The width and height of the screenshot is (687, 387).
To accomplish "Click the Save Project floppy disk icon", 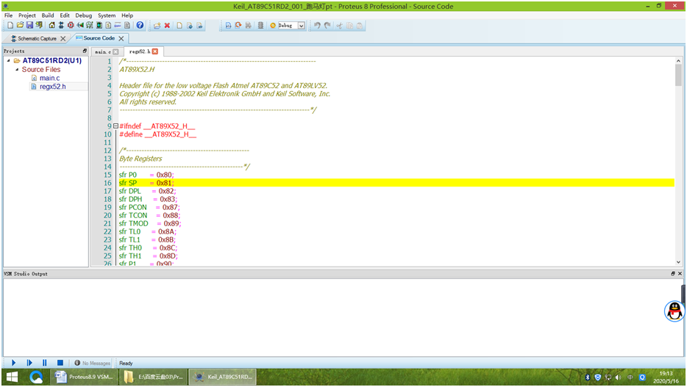I will (29, 26).
